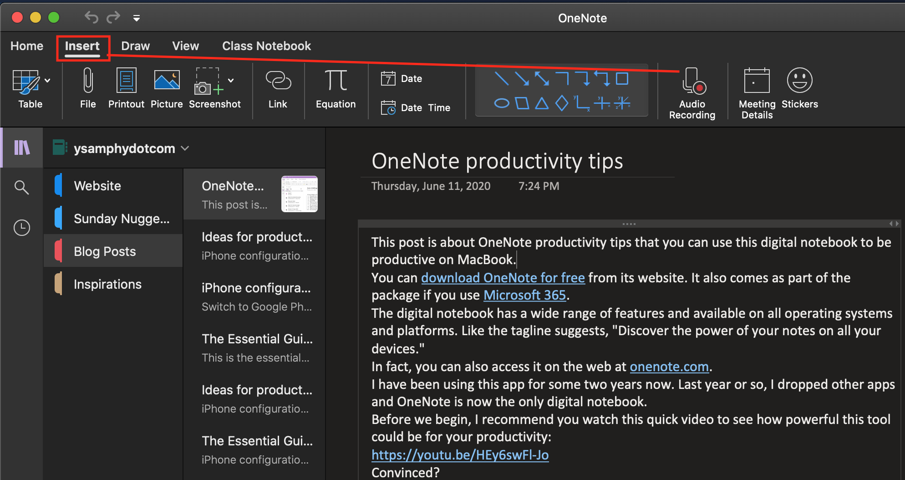Open the View tab
905x480 pixels.
click(185, 46)
